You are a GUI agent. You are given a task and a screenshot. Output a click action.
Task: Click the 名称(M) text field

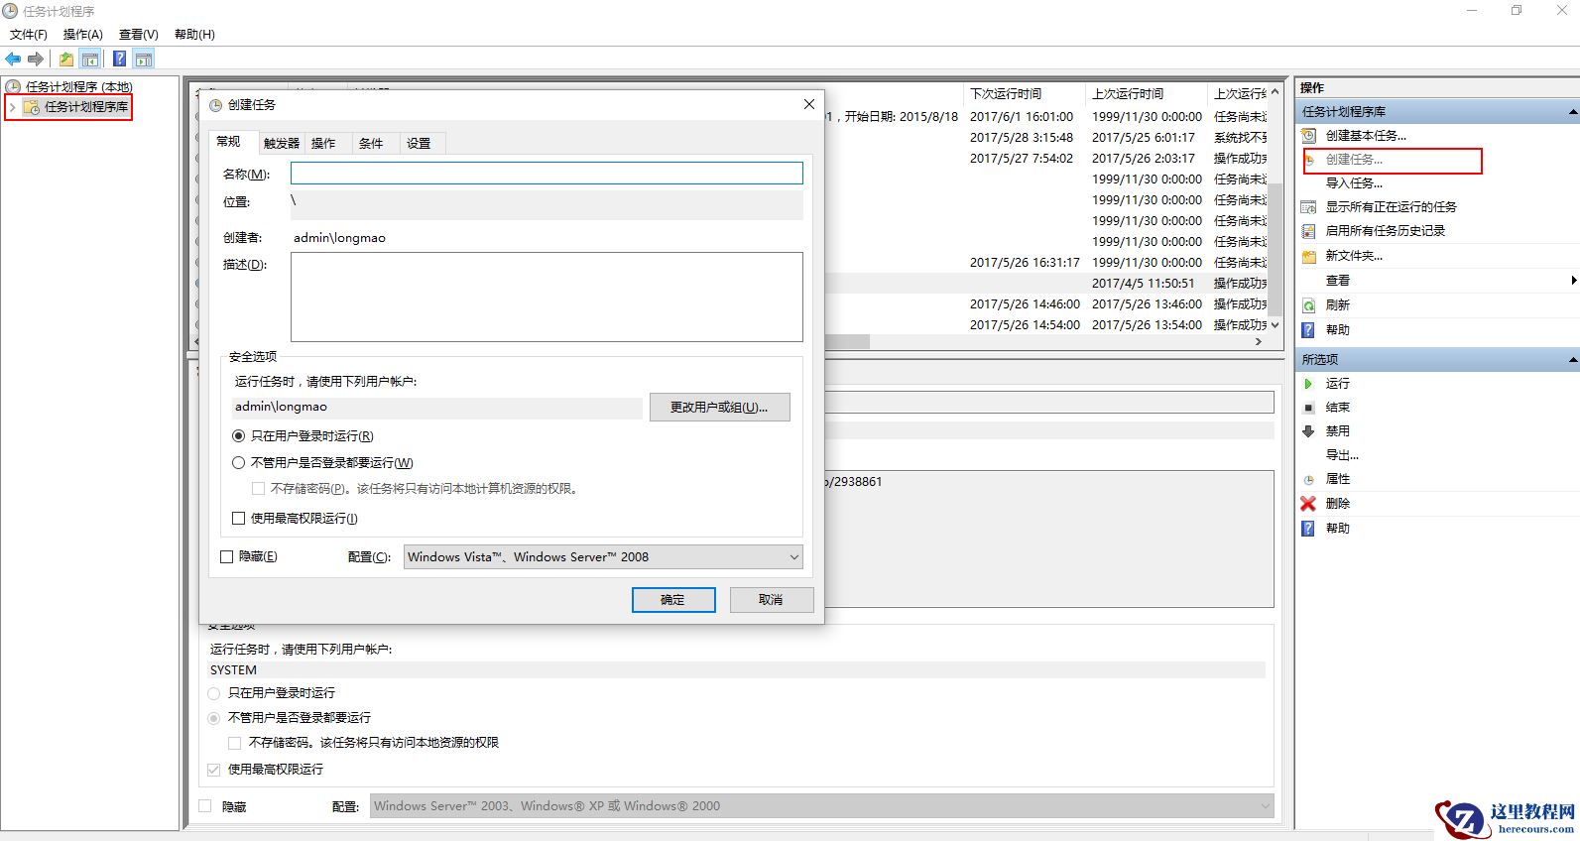click(547, 174)
